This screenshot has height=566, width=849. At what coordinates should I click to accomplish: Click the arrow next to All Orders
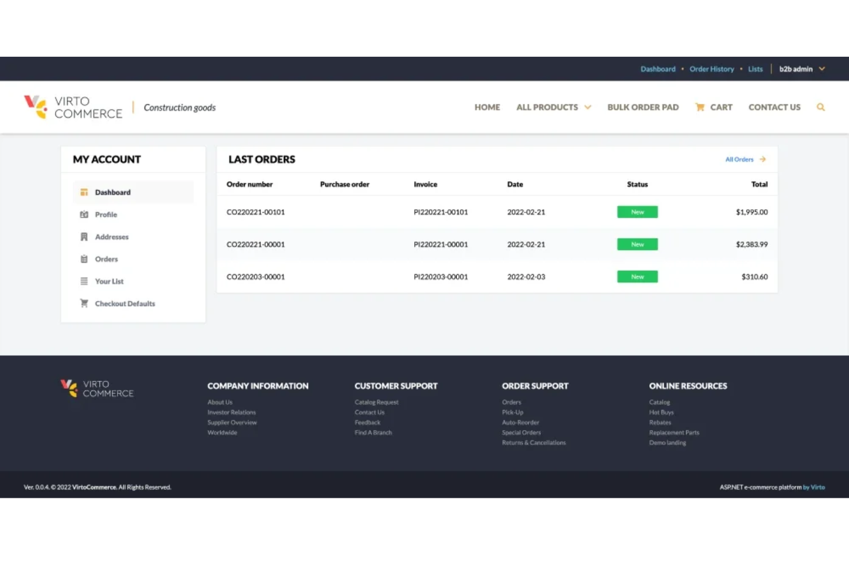(762, 159)
